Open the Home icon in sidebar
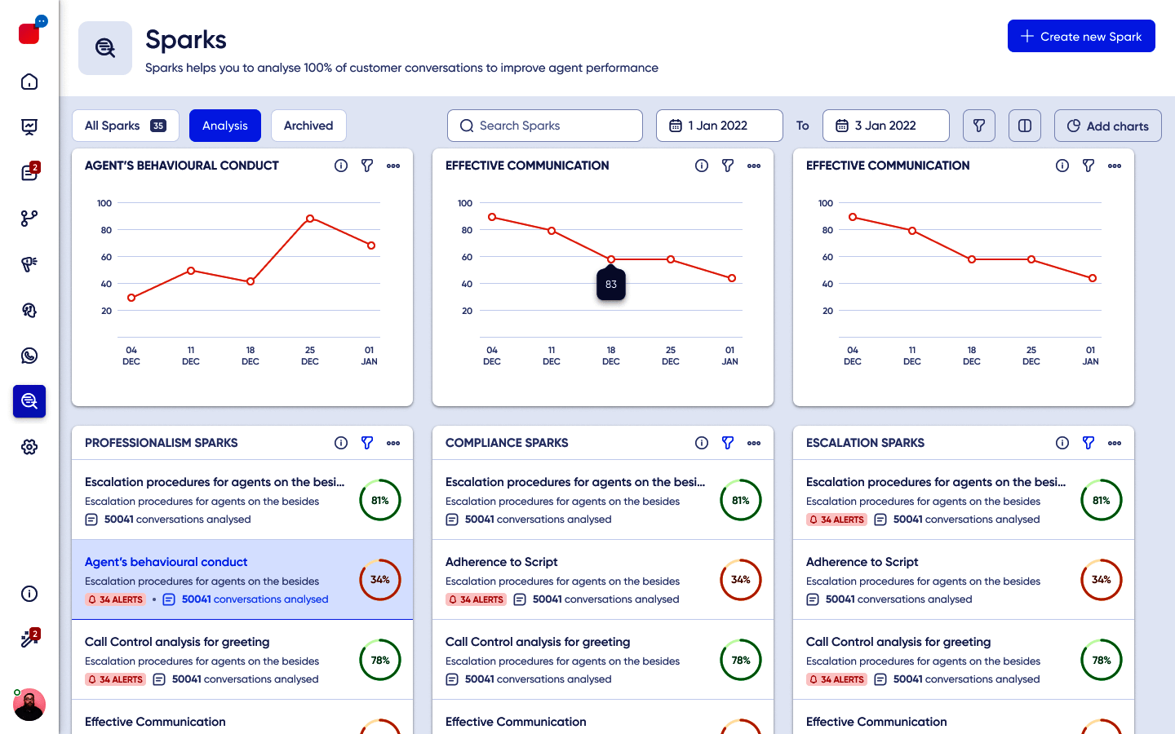The width and height of the screenshot is (1175, 734). tap(29, 82)
